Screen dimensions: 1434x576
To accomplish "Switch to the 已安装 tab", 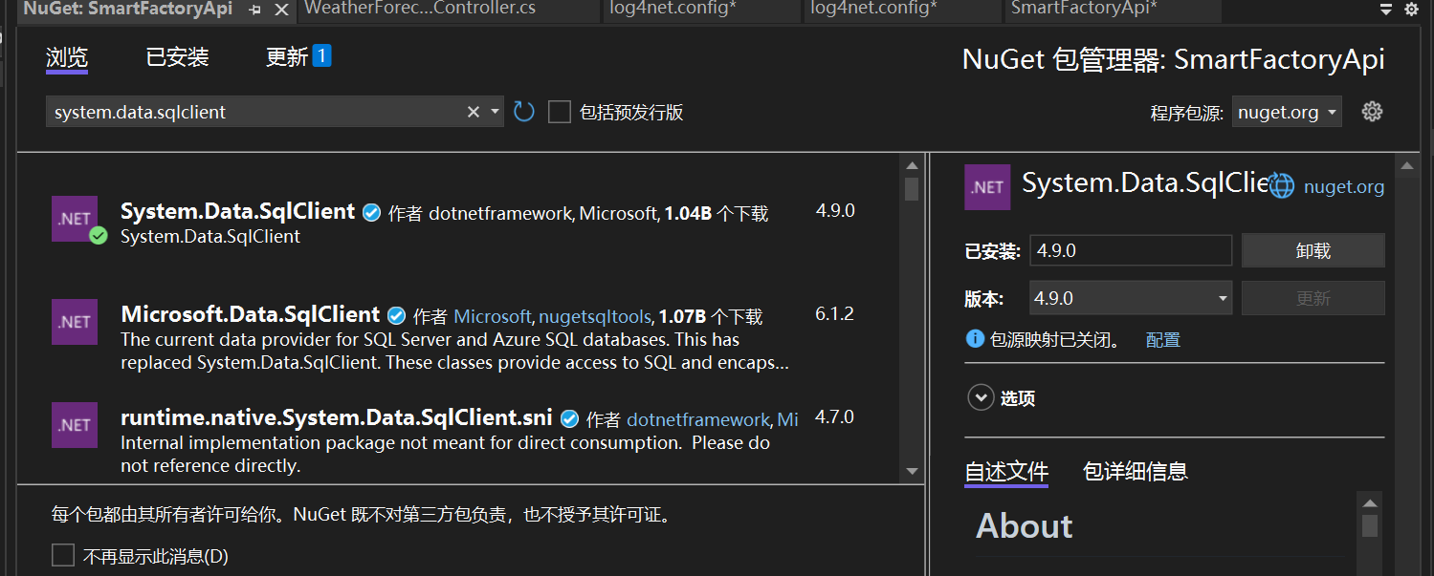I will (x=176, y=57).
